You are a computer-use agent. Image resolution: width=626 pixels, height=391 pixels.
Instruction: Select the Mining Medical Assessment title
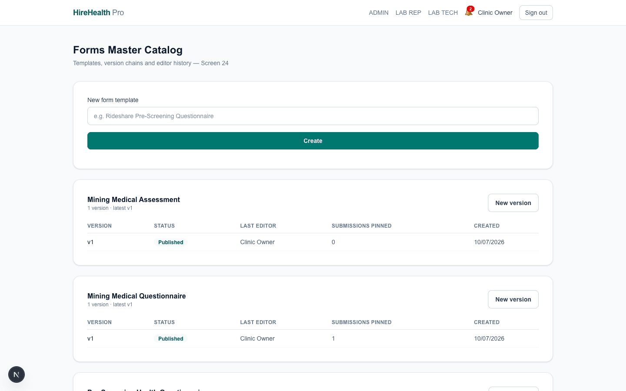click(x=133, y=199)
